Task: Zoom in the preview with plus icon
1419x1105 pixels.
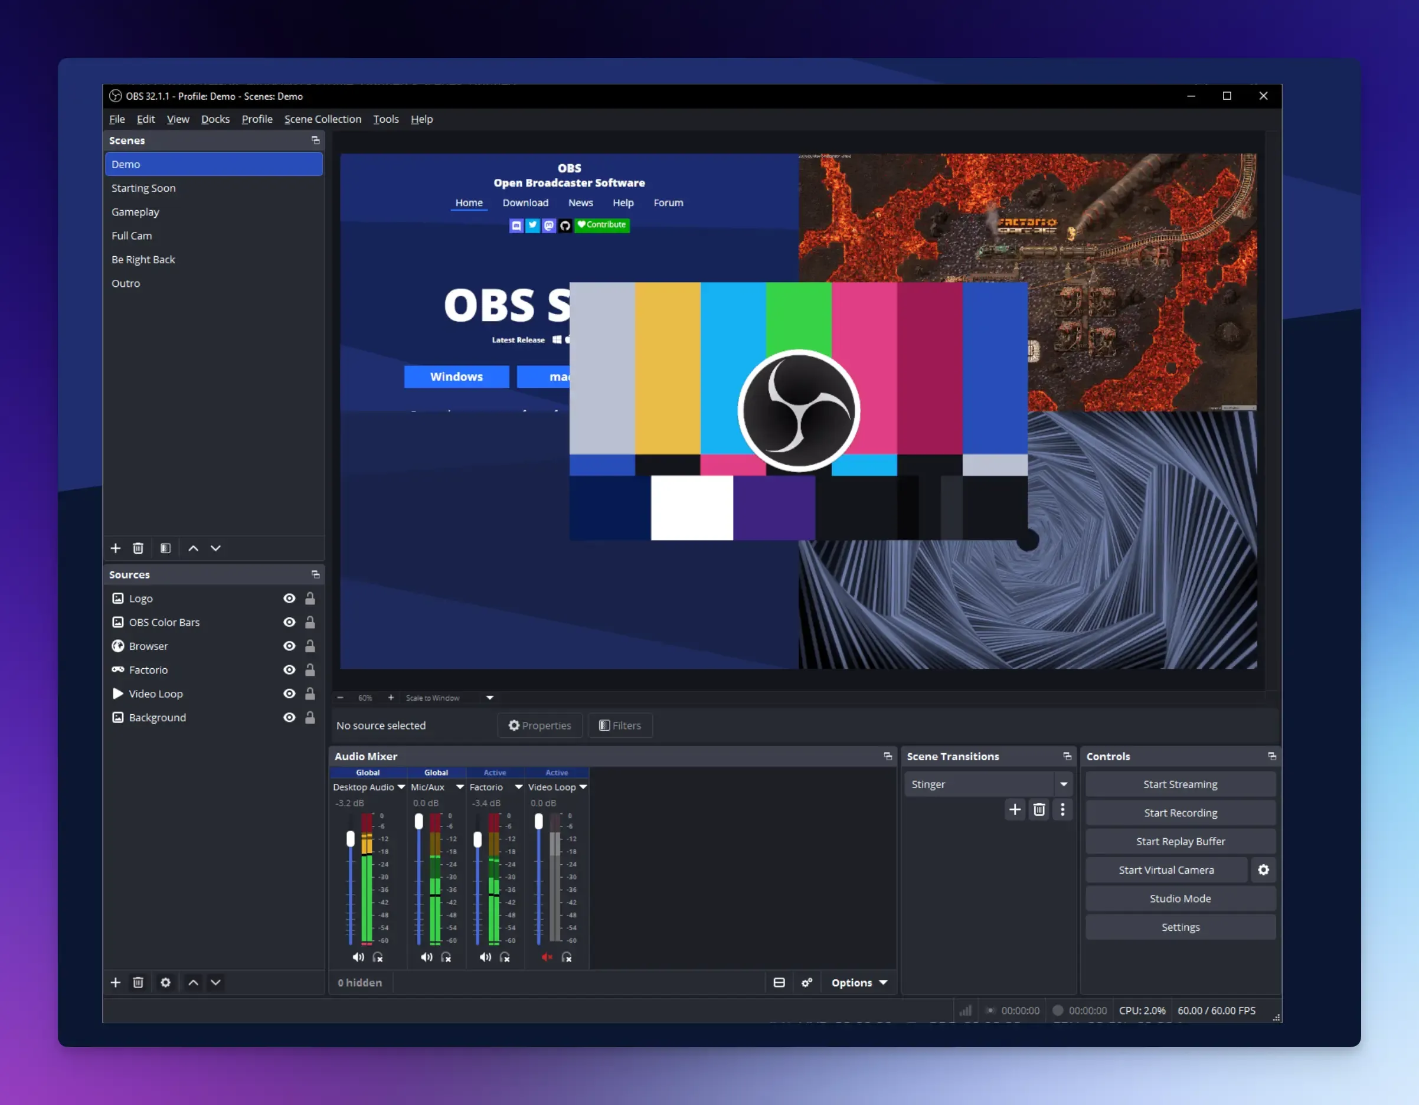Action: 391,698
